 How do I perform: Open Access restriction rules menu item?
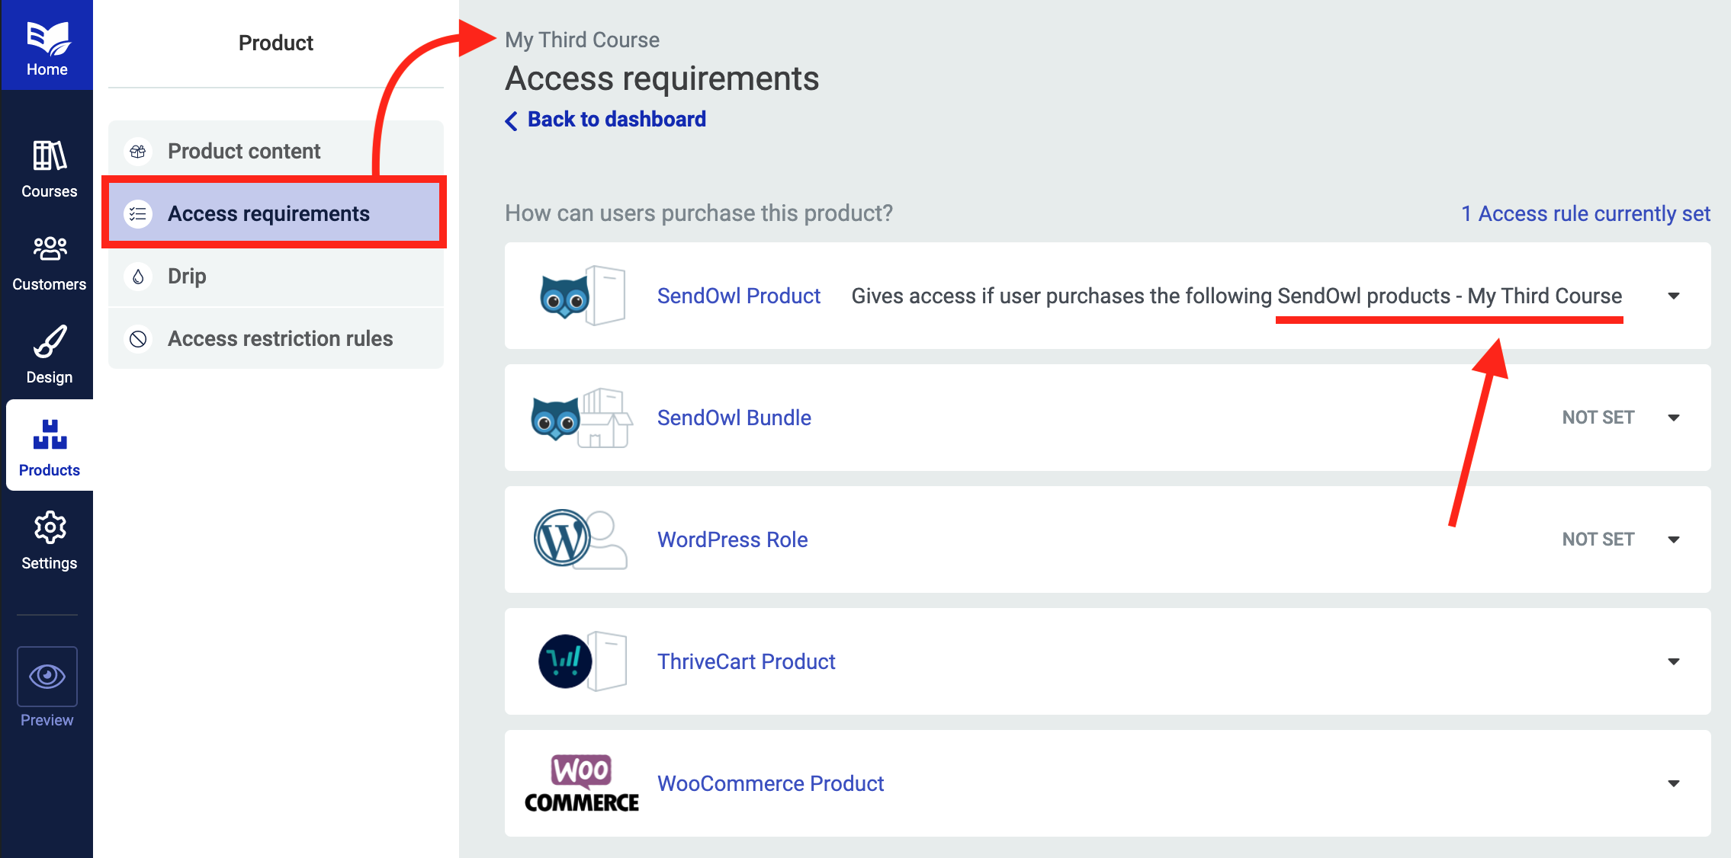[x=276, y=338]
